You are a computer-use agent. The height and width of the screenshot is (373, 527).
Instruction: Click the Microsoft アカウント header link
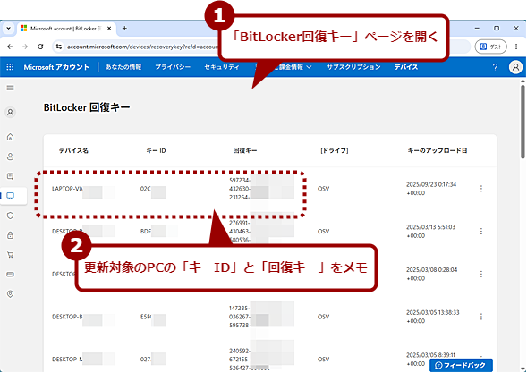[56, 67]
